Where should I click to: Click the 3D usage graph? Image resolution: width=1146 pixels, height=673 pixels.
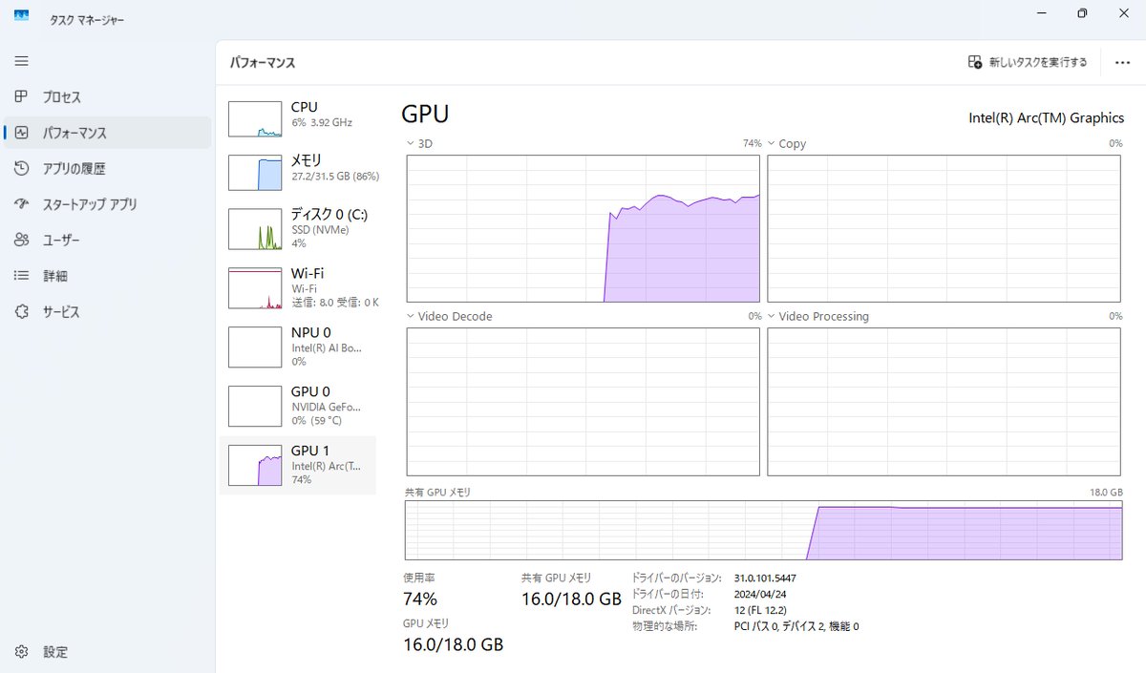pos(584,229)
